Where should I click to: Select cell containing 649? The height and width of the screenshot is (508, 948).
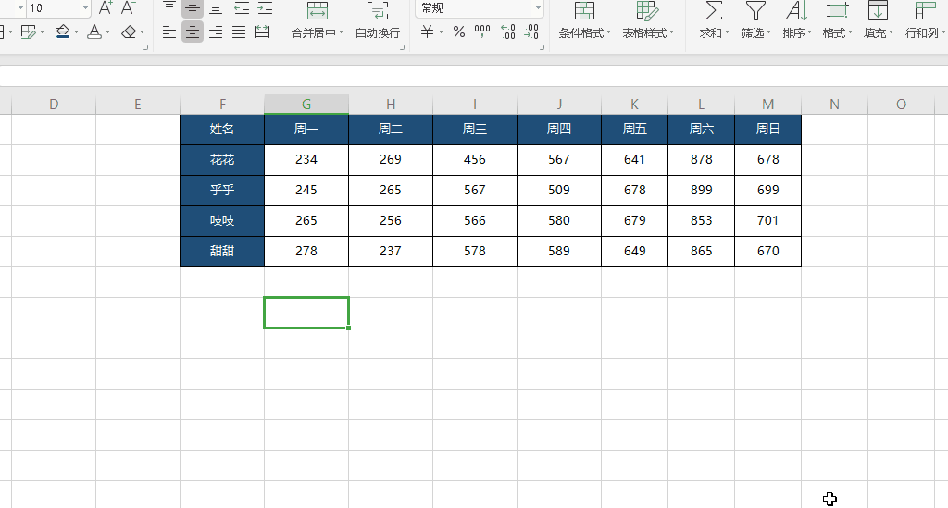[635, 252]
